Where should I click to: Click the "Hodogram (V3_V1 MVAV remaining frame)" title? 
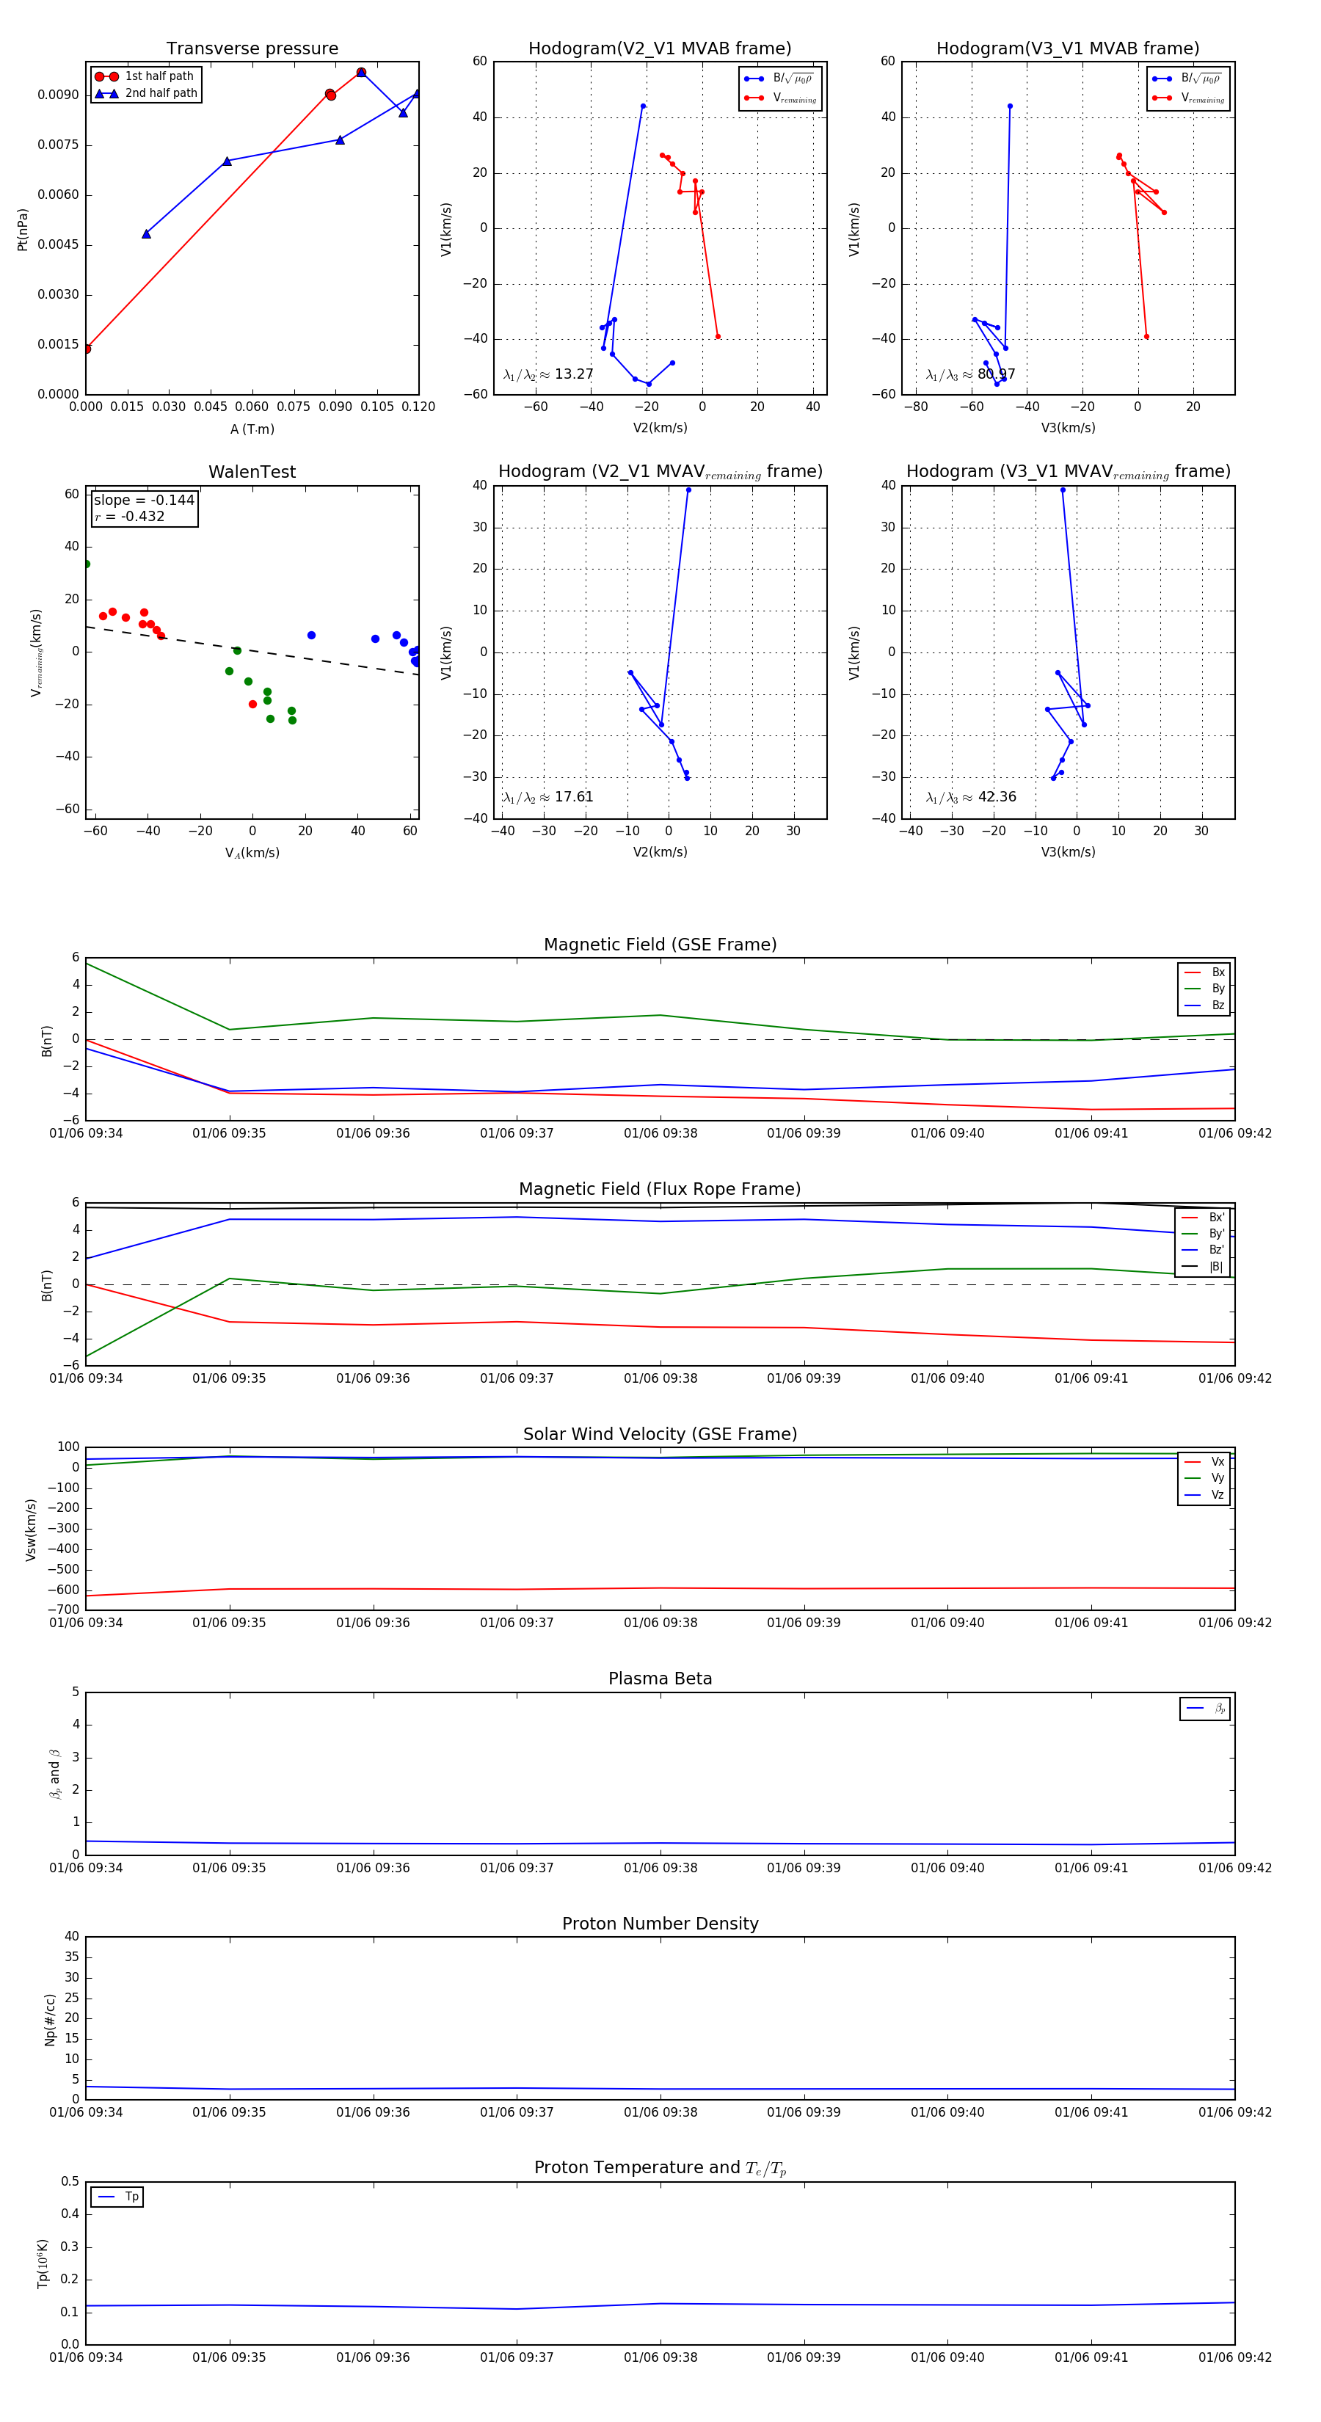click(1068, 472)
